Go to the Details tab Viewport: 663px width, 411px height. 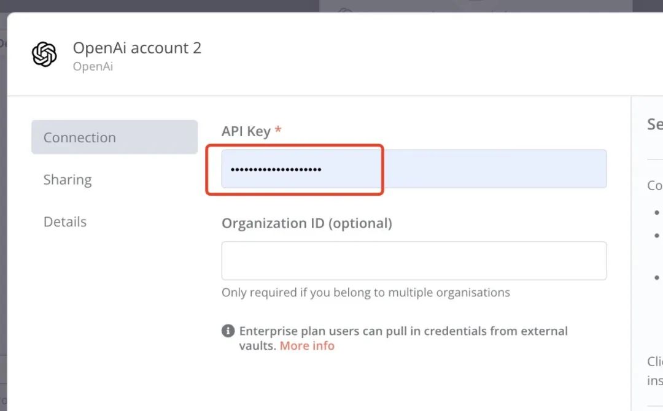pos(65,222)
